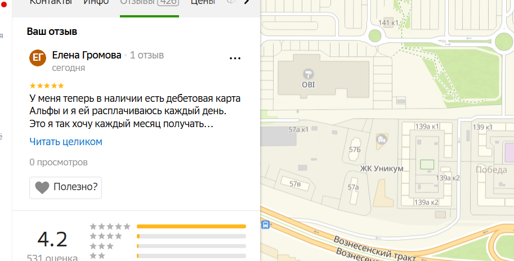Viewport: 514px width, 261px height.
Task: Filter reviews by the five-star rating bar
Action: [x=191, y=226]
